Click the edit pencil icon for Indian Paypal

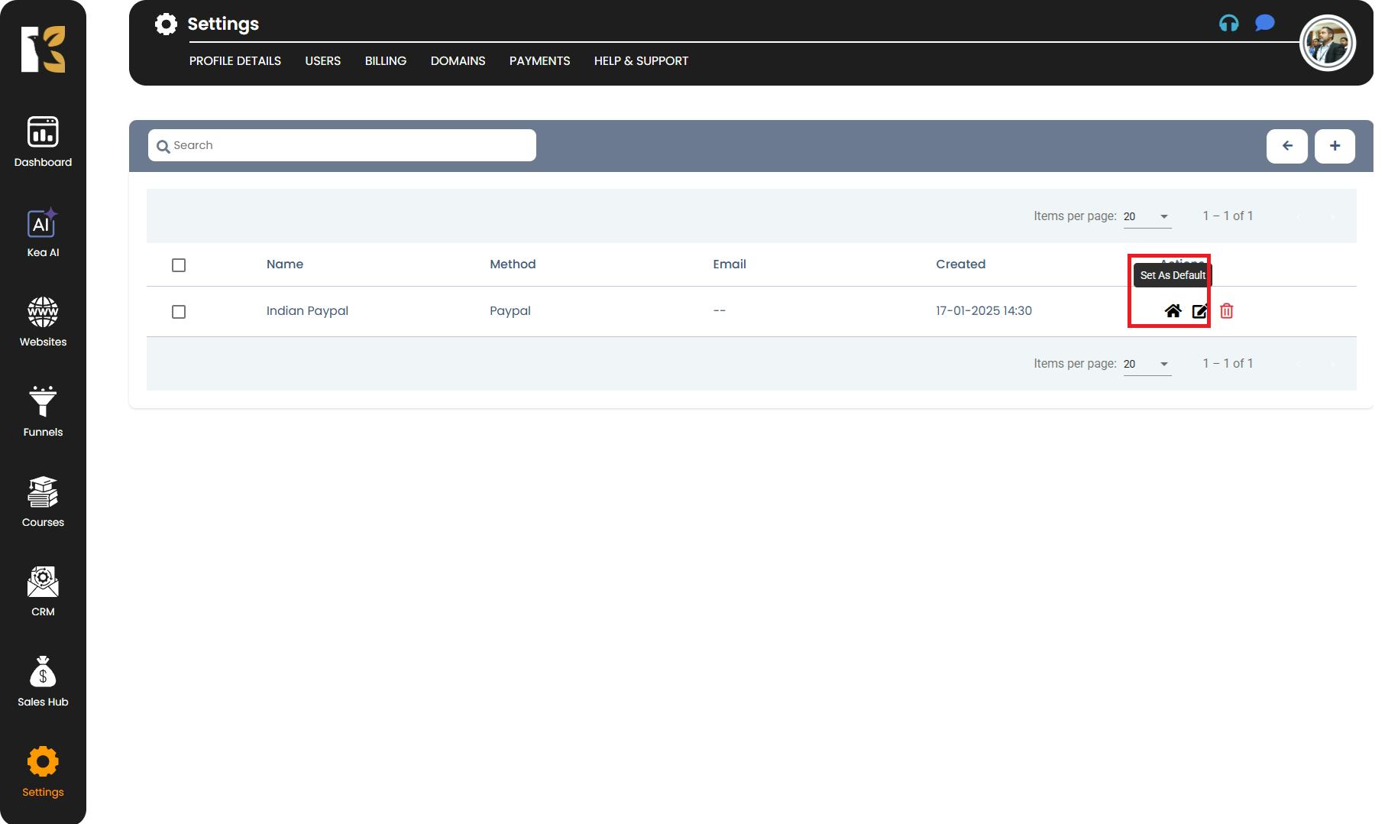coord(1199,311)
